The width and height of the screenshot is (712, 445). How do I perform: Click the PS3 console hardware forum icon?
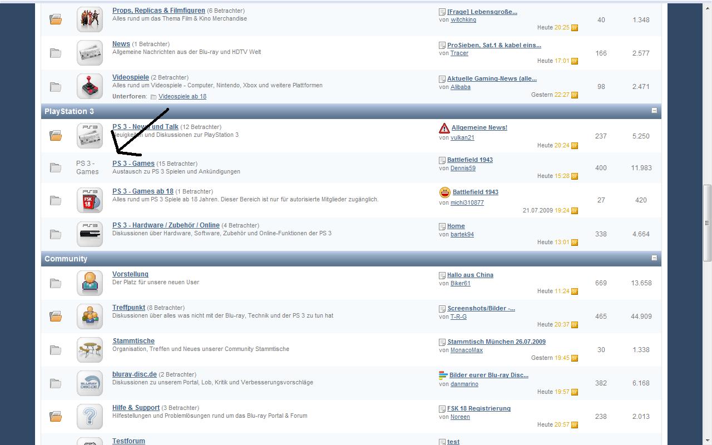[x=90, y=234]
